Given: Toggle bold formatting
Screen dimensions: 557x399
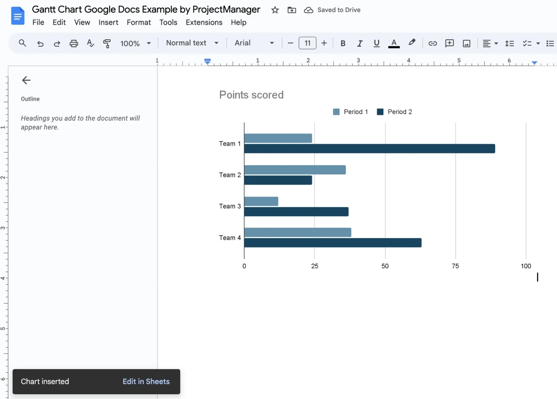Looking at the screenshot, I should pos(343,43).
